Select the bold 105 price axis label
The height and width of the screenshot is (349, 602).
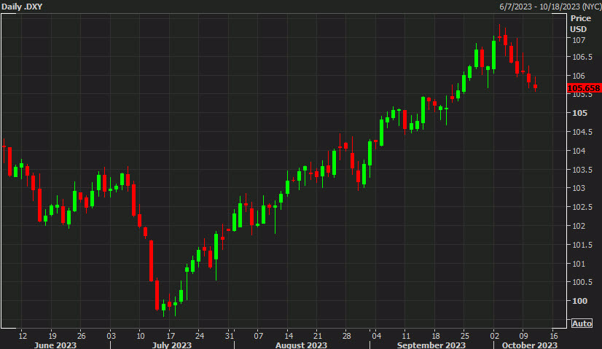(x=579, y=113)
